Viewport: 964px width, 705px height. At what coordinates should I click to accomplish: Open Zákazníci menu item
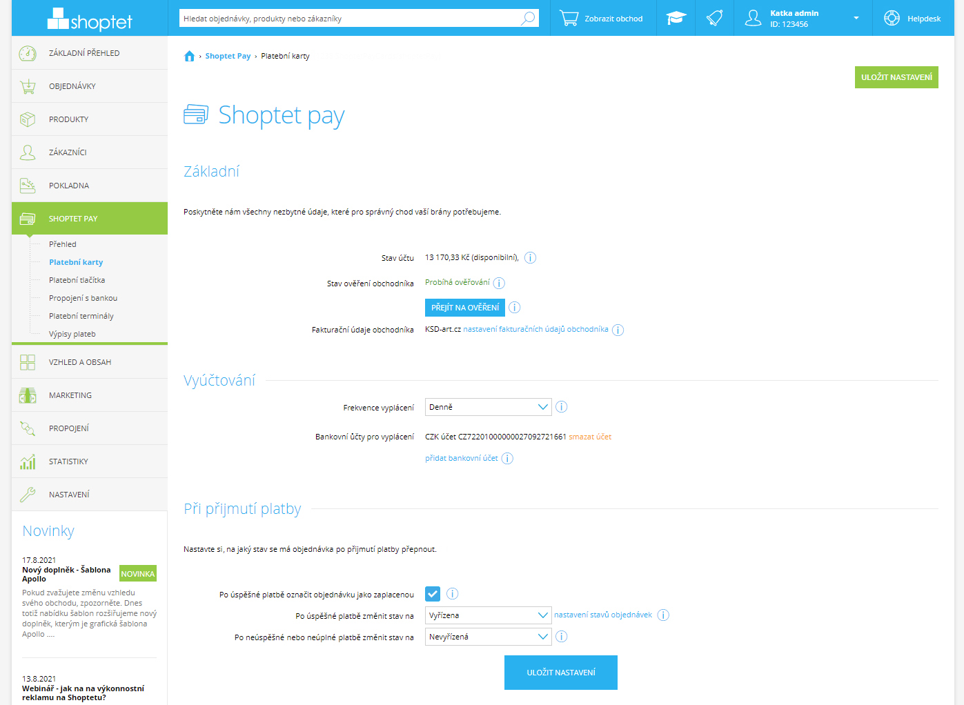tap(90, 152)
